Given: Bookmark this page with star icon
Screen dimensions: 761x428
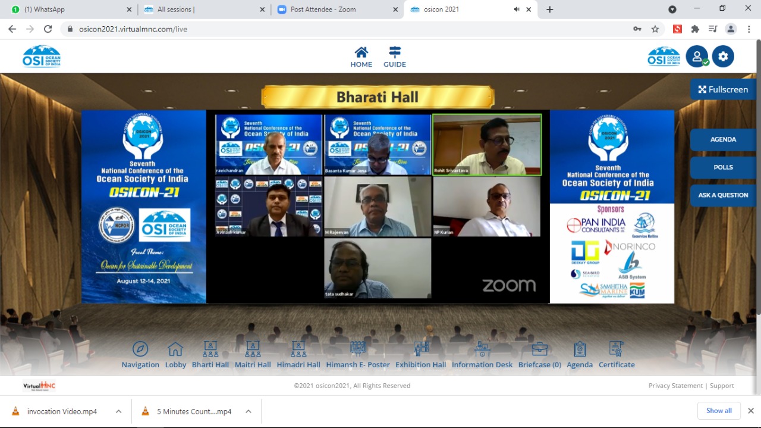Looking at the screenshot, I should 655,29.
